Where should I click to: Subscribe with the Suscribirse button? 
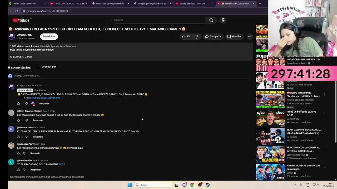(49, 36)
